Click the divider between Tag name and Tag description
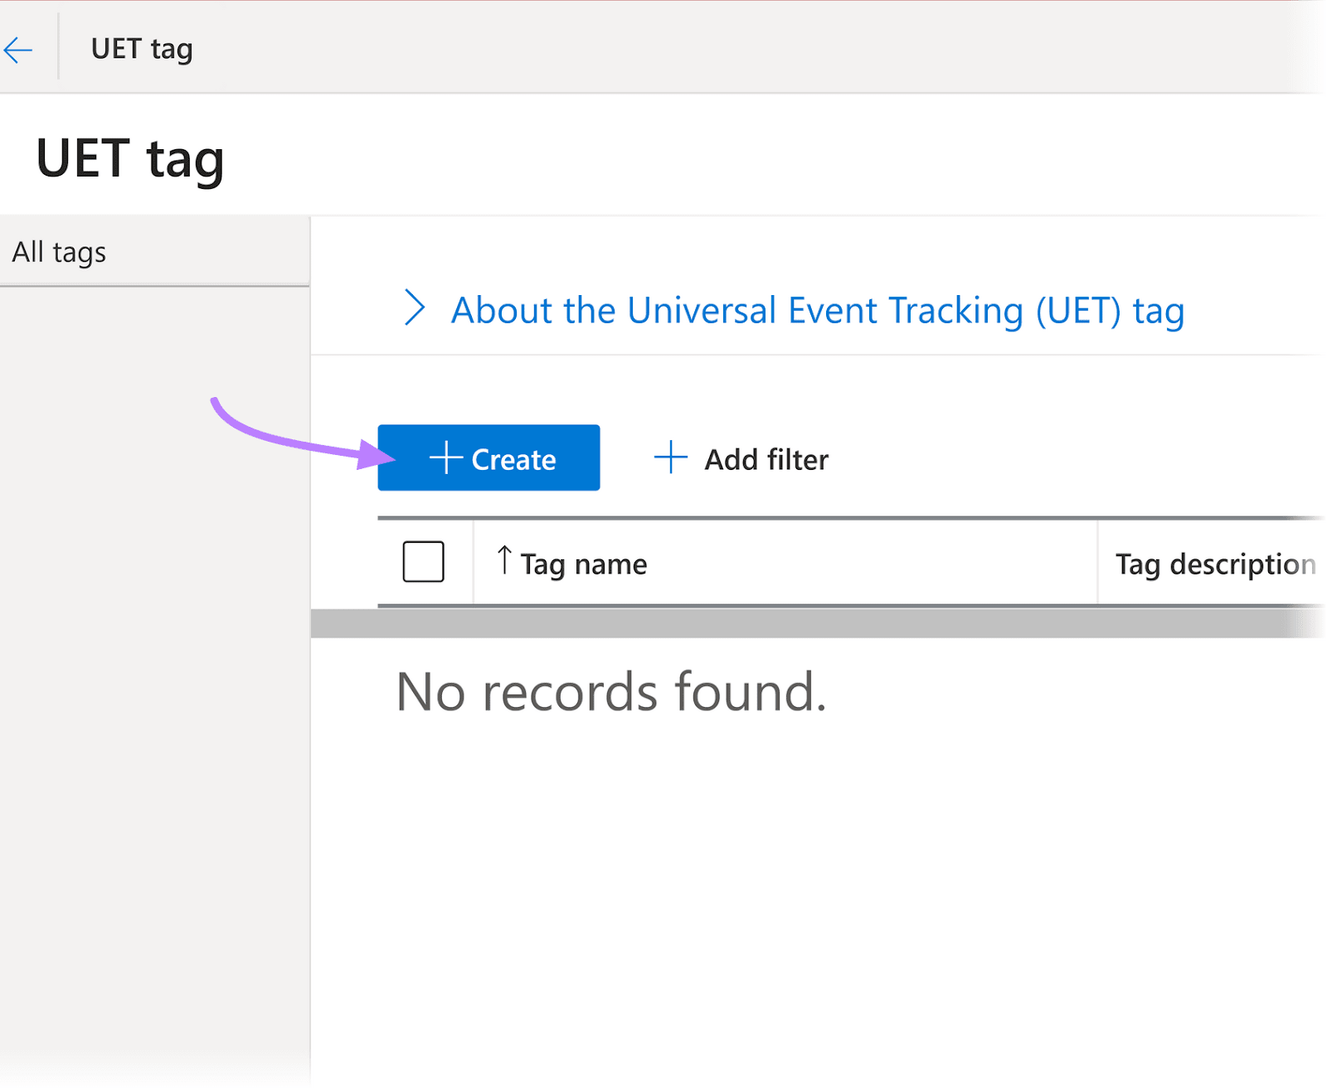 (x=1097, y=563)
